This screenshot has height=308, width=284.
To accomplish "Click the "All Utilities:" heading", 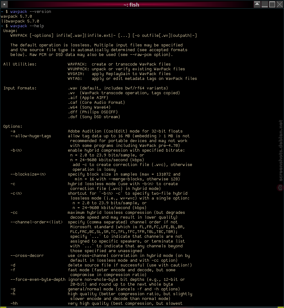I will (20, 64).
